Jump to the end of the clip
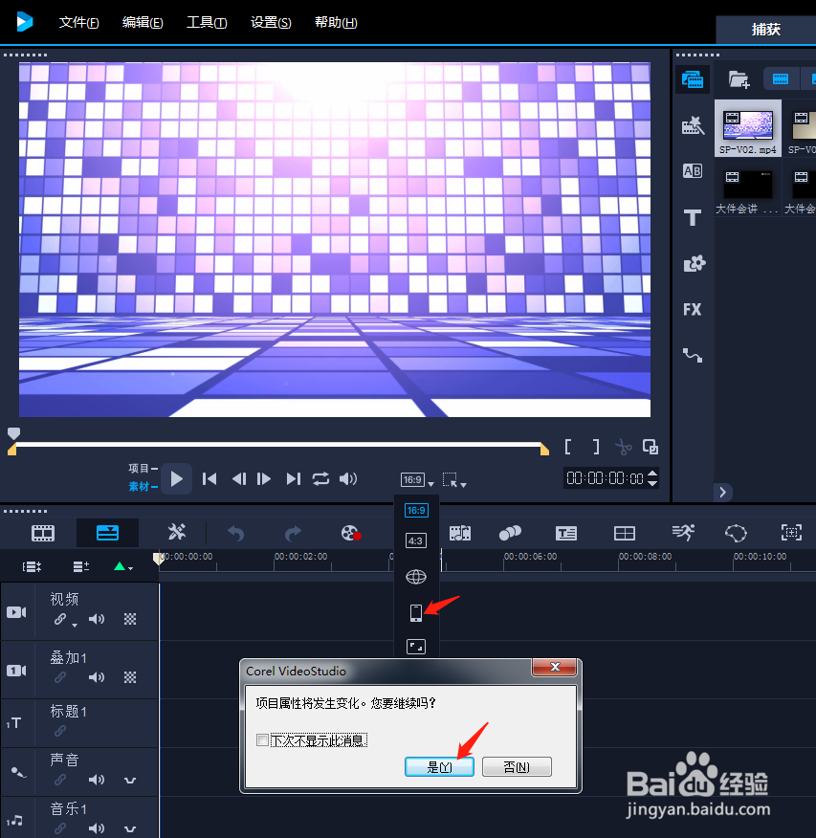 tap(294, 479)
